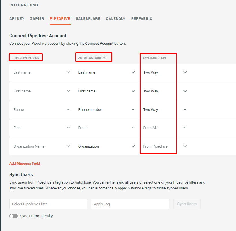Change sync direction chevron for Phone row
The image size is (236, 231).
[x=185, y=109]
